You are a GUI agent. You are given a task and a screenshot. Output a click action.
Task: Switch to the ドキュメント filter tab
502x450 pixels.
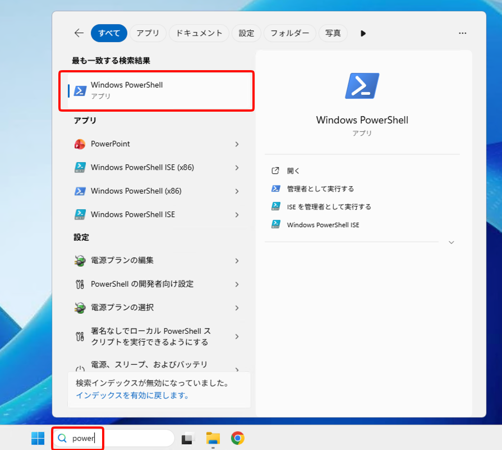[x=199, y=33]
